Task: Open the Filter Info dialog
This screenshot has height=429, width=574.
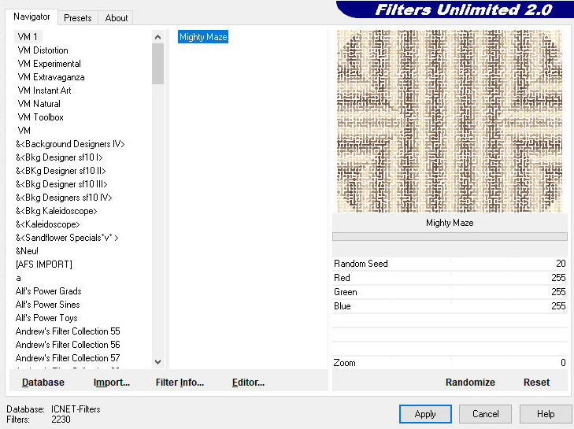Action: tap(180, 383)
